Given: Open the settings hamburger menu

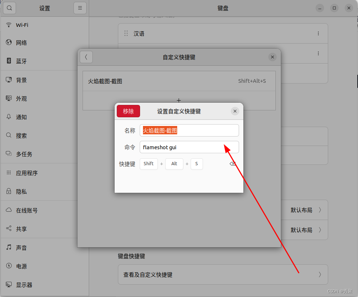Looking at the screenshot, I should pos(80,8).
